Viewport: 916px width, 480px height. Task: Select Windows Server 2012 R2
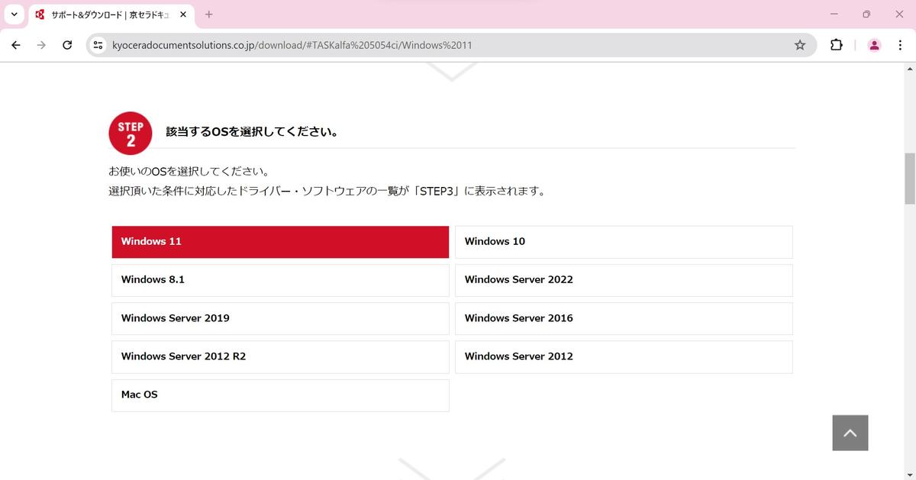(280, 356)
